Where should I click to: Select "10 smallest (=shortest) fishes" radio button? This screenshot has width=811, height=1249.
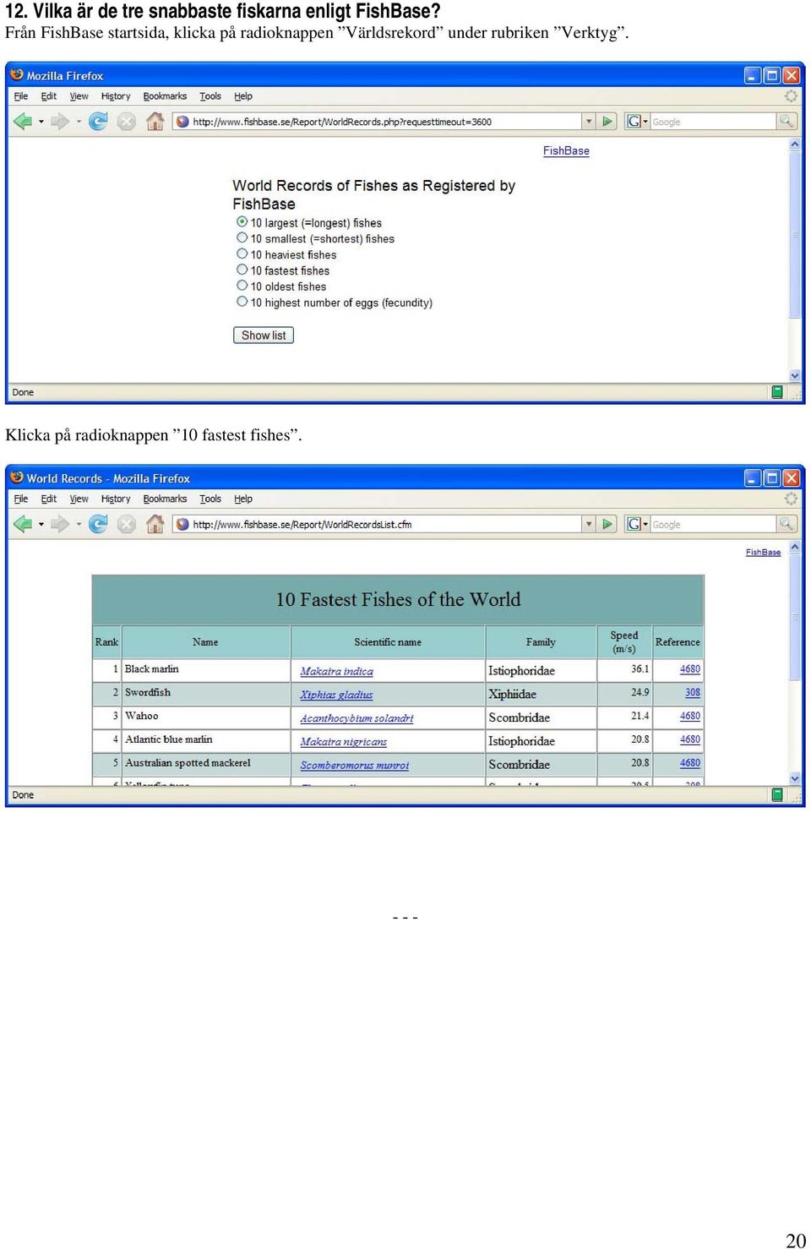(x=242, y=238)
